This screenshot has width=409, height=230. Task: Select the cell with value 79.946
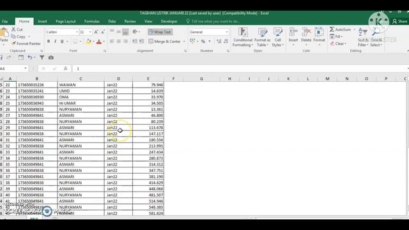click(148, 85)
